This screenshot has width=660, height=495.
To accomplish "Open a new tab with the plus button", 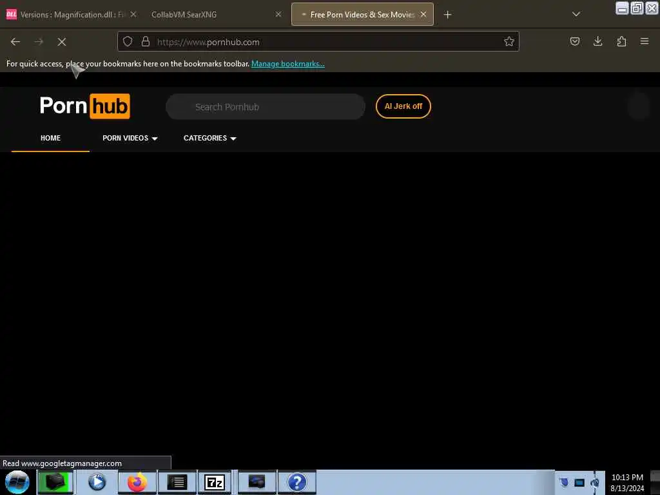I will point(447,15).
